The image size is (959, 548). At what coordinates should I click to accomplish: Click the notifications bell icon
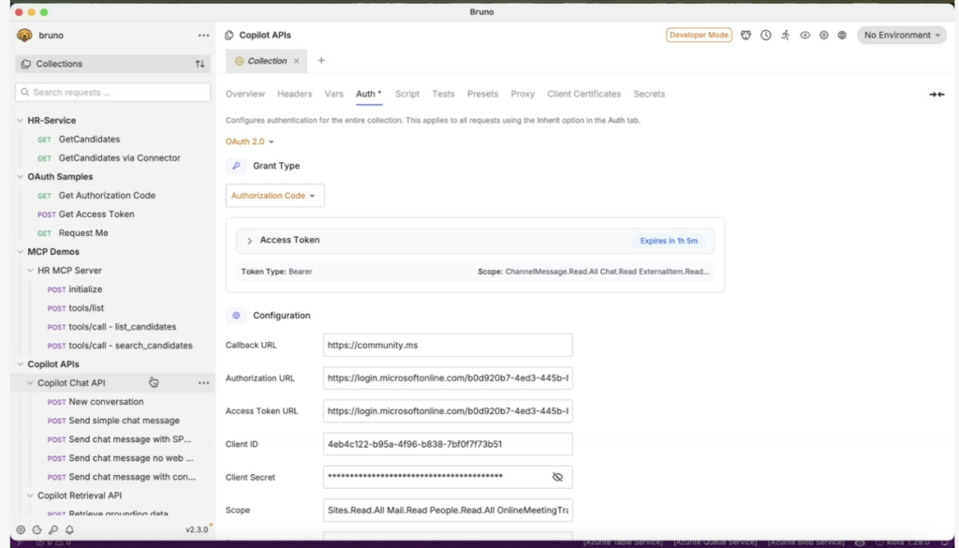(69, 530)
